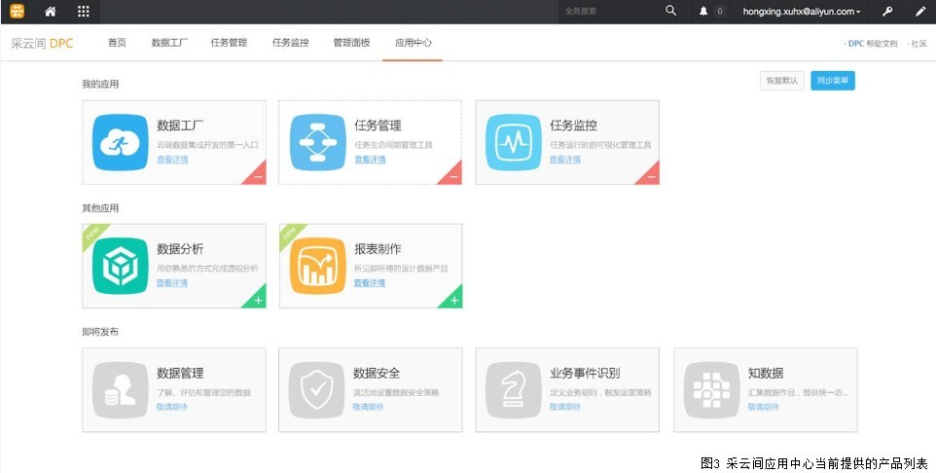Click the 恢复默认 button
This screenshot has height=473, width=936.
coord(782,81)
